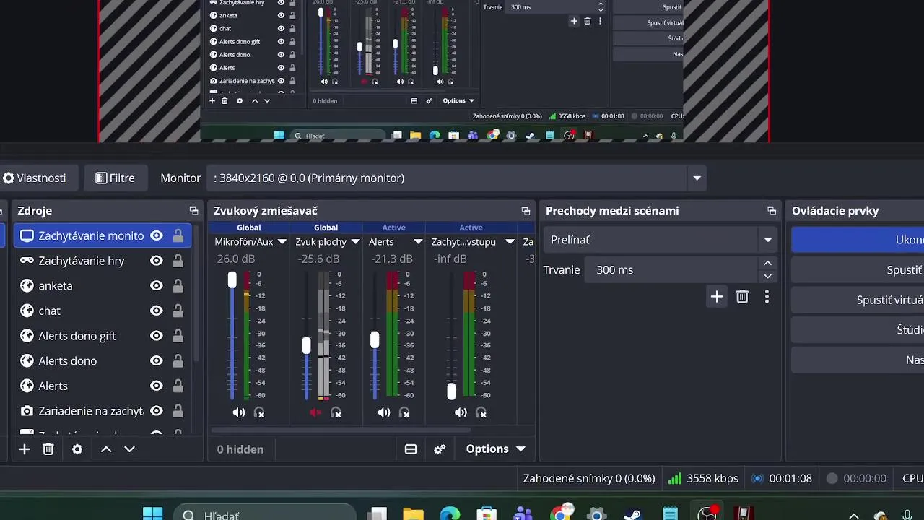Switch mixer layout with the layout icon

[411, 449]
